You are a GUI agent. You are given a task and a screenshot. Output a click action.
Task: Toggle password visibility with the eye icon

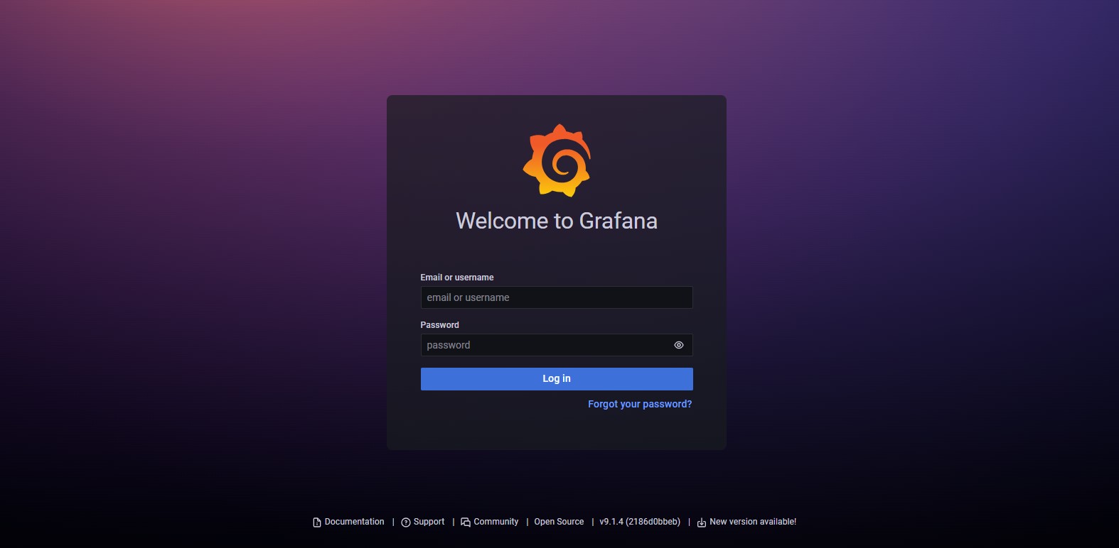(679, 345)
